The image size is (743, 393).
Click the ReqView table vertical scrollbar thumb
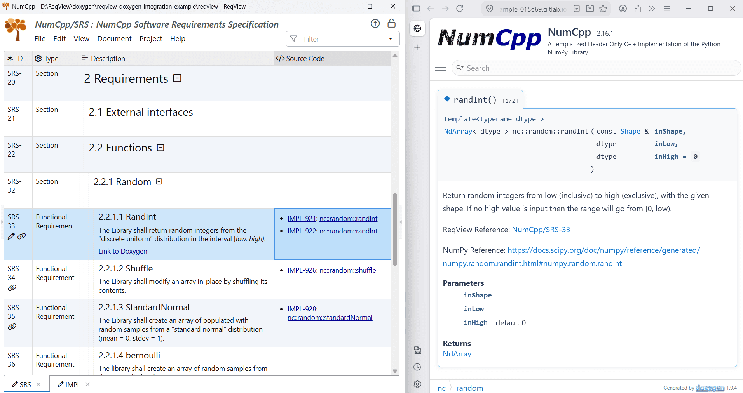coord(395,229)
